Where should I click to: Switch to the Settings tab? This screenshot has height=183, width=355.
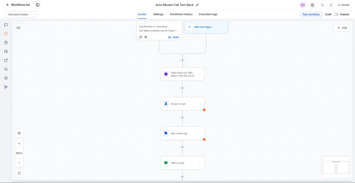pos(158,14)
